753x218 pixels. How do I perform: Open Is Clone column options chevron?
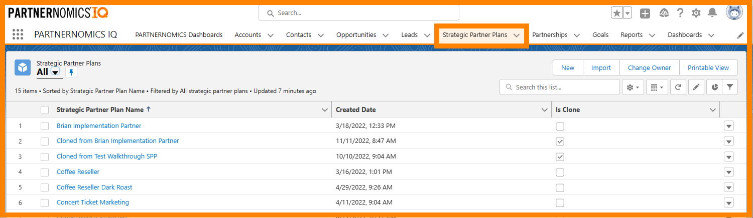(712, 110)
